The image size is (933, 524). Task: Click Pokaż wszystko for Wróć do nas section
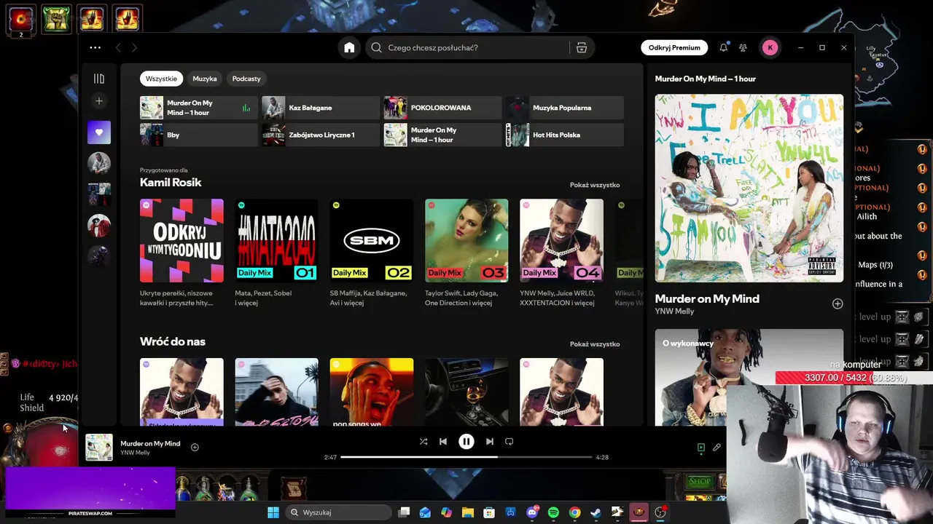click(595, 344)
